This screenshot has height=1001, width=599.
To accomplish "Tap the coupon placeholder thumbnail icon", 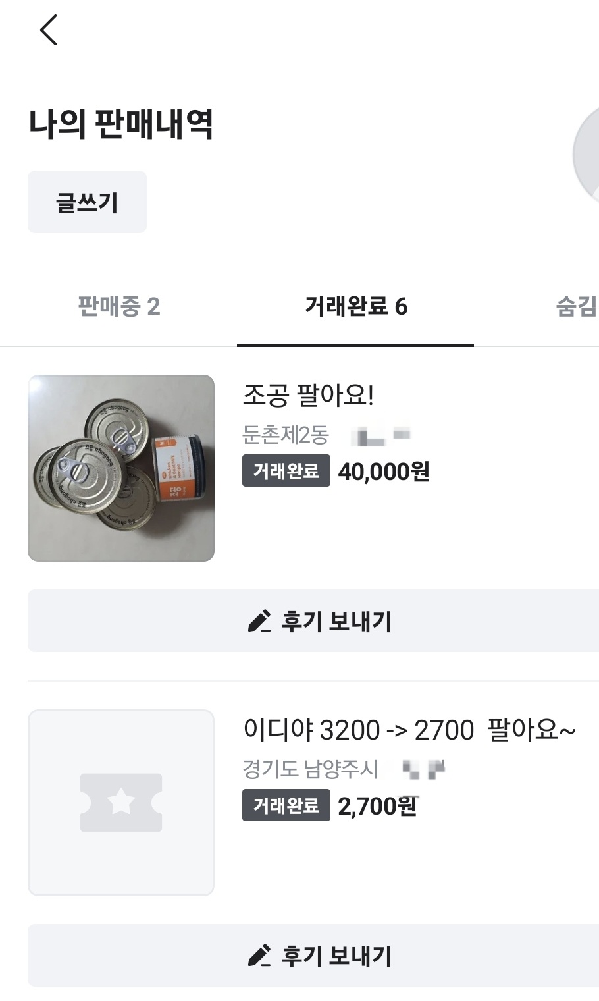I will pyautogui.click(x=121, y=802).
